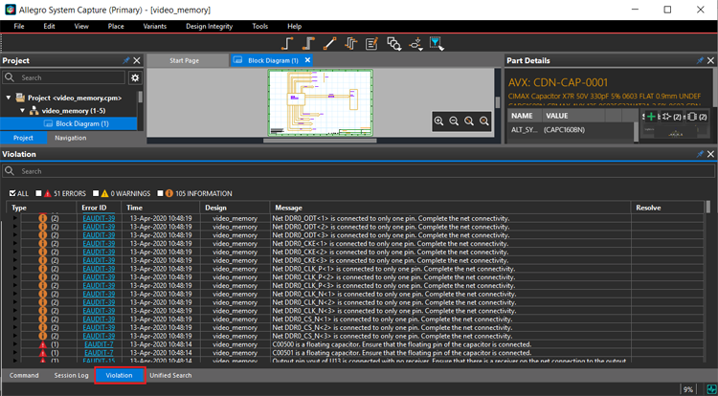Click the Project panel search field
This screenshot has height=396, width=718.
(63, 77)
